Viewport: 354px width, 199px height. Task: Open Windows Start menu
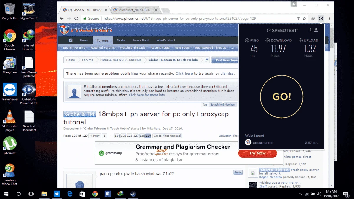click(6, 194)
